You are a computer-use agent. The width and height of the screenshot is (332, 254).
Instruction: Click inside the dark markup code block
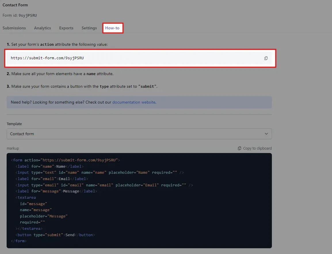click(139, 200)
